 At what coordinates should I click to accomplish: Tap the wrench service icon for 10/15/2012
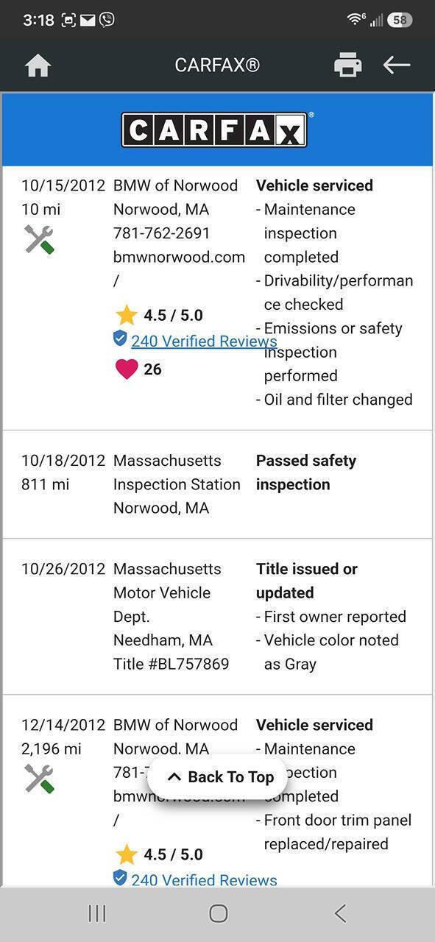point(39,240)
